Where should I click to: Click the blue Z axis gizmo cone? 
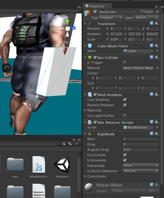pos(73,28)
